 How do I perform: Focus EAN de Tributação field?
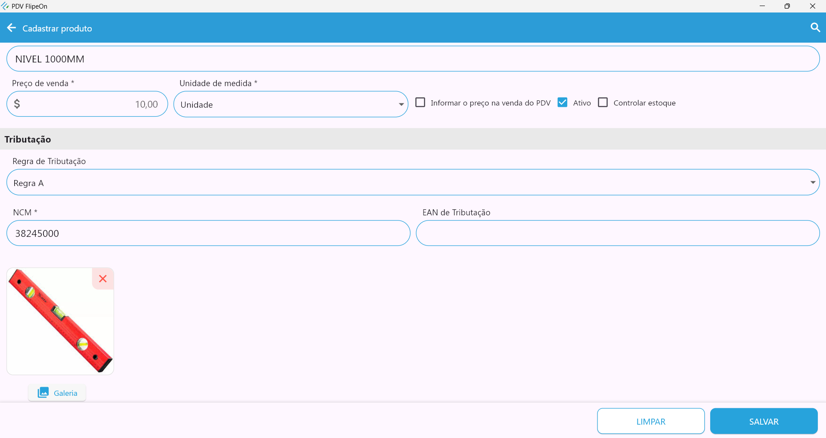point(617,233)
